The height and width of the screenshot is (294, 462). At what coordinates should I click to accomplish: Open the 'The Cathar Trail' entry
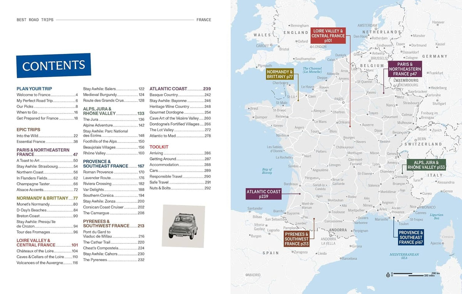click(x=114, y=242)
